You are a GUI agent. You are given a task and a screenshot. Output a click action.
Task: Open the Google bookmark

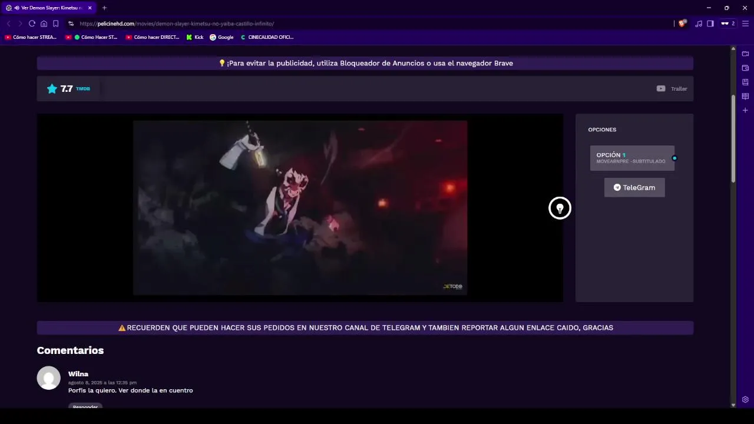tap(221, 37)
